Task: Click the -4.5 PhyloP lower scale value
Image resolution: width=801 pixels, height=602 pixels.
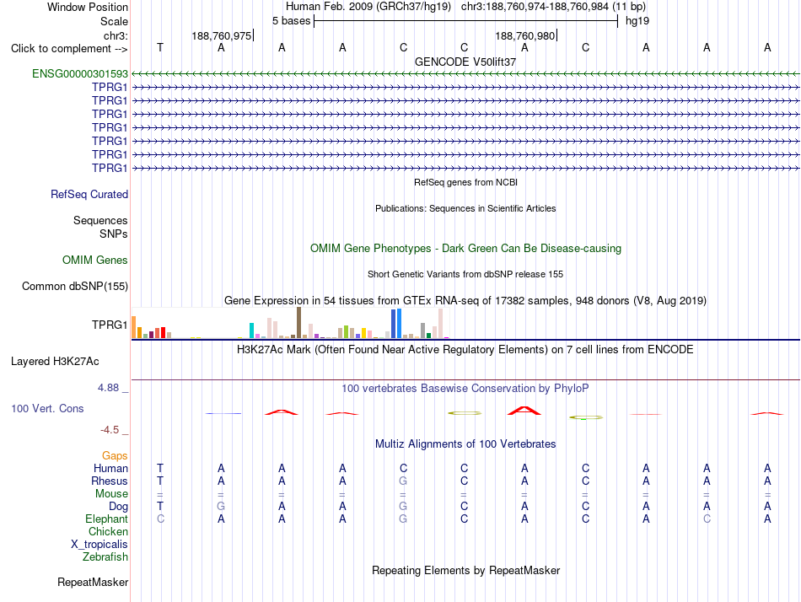Action: point(110,430)
